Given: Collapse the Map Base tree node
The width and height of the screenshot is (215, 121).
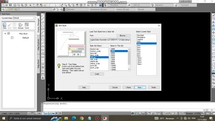Looking at the screenshot, I should coord(5,34).
